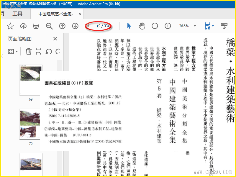Click the scrolling read mode keyboard icon
Viewport: 236px width, 177px height.
[x=224, y=26]
